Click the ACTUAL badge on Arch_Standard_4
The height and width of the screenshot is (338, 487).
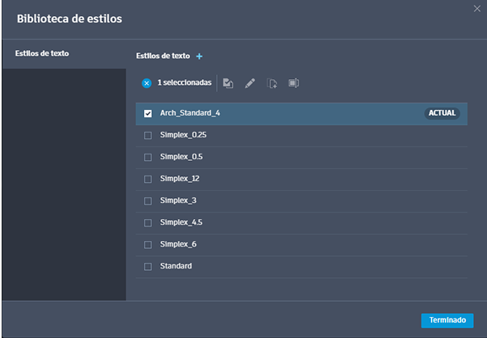coord(442,113)
